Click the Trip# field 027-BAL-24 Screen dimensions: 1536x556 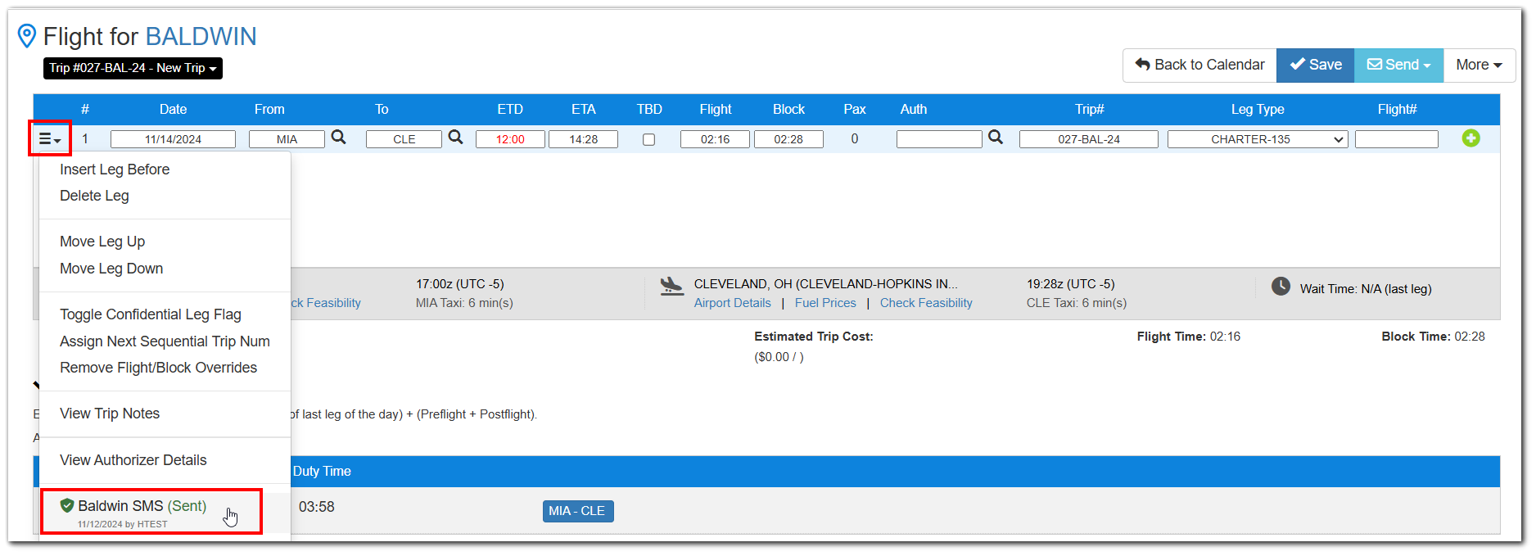coord(1089,139)
